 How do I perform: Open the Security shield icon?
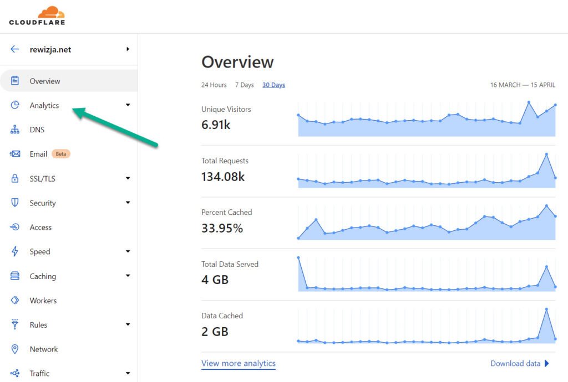click(x=15, y=203)
